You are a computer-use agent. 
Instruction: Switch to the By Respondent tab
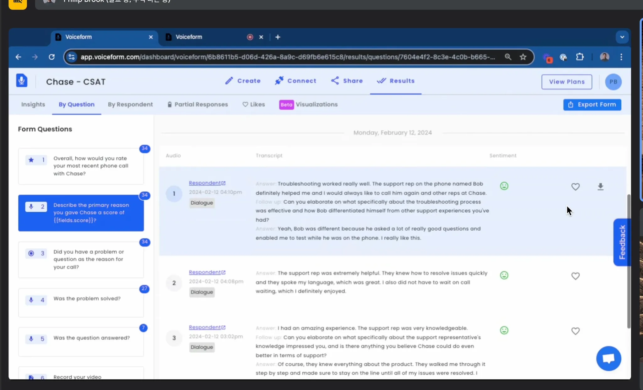point(130,105)
